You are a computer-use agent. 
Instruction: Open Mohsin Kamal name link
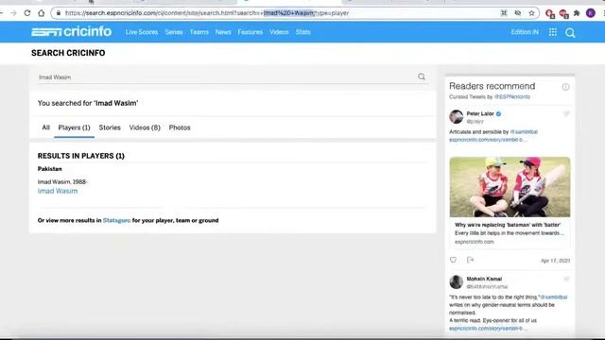[484, 279]
